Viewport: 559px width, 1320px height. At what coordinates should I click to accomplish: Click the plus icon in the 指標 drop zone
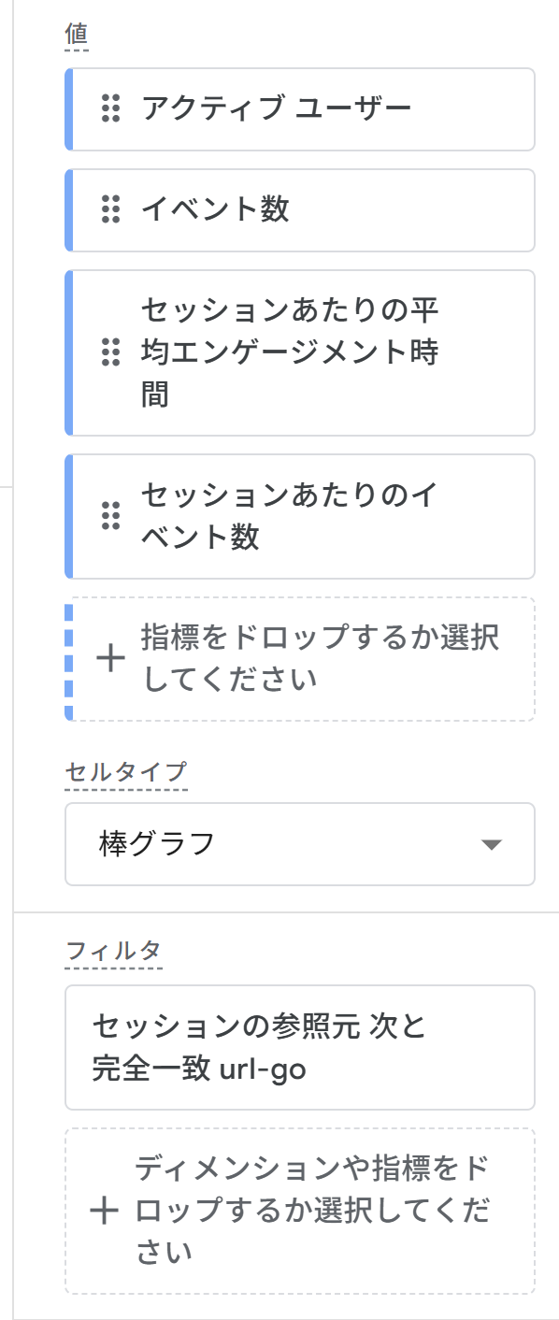click(x=108, y=658)
